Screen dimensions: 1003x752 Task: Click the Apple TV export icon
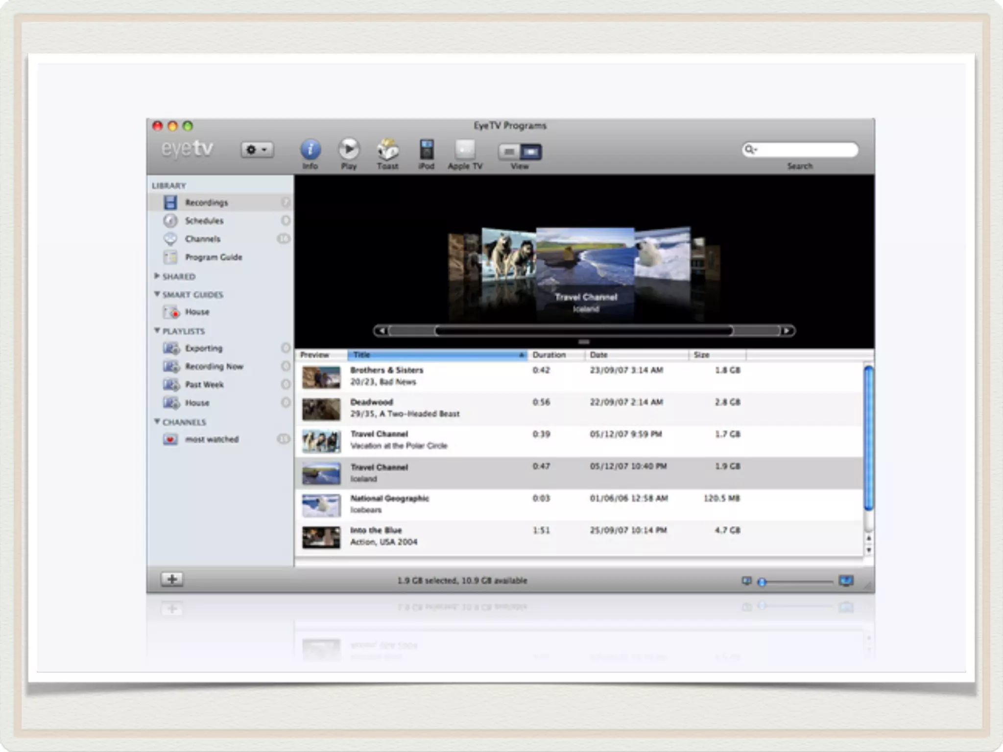[465, 149]
